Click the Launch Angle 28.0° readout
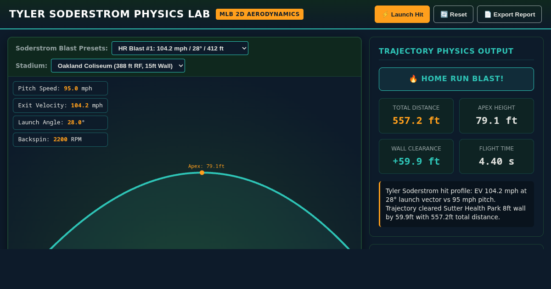551x289 pixels. pyautogui.click(x=60, y=122)
